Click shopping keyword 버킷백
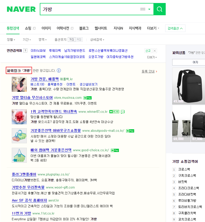205x222 pixels. (183, 182)
